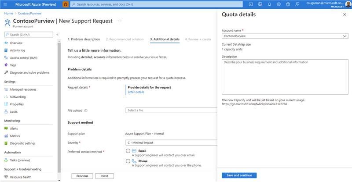Click the Diagnose and solve problems icon

[6, 72]
